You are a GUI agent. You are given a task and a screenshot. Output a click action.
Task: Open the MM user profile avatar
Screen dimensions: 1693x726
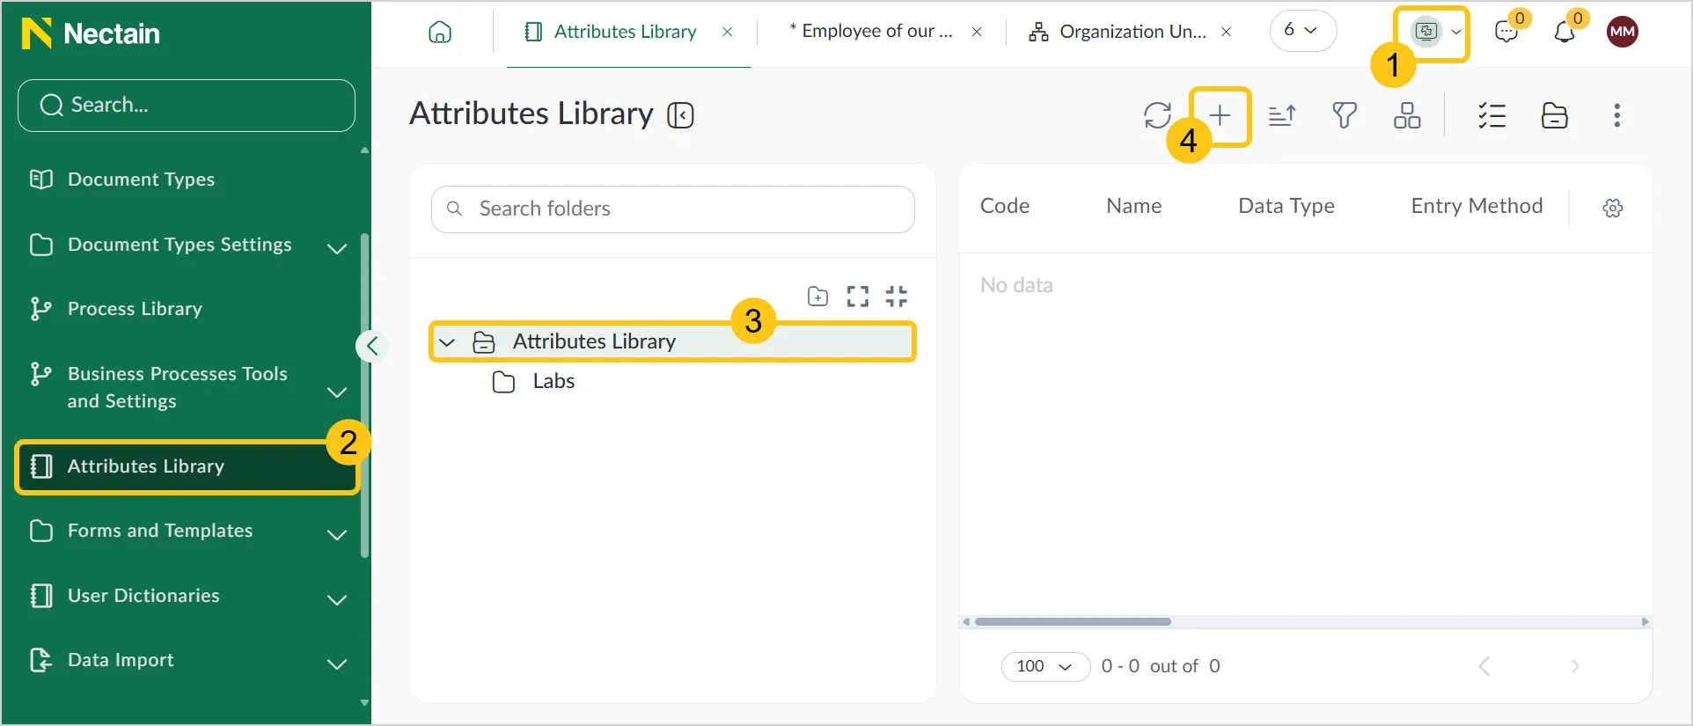pyautogui.click(x=1623, y=32)
